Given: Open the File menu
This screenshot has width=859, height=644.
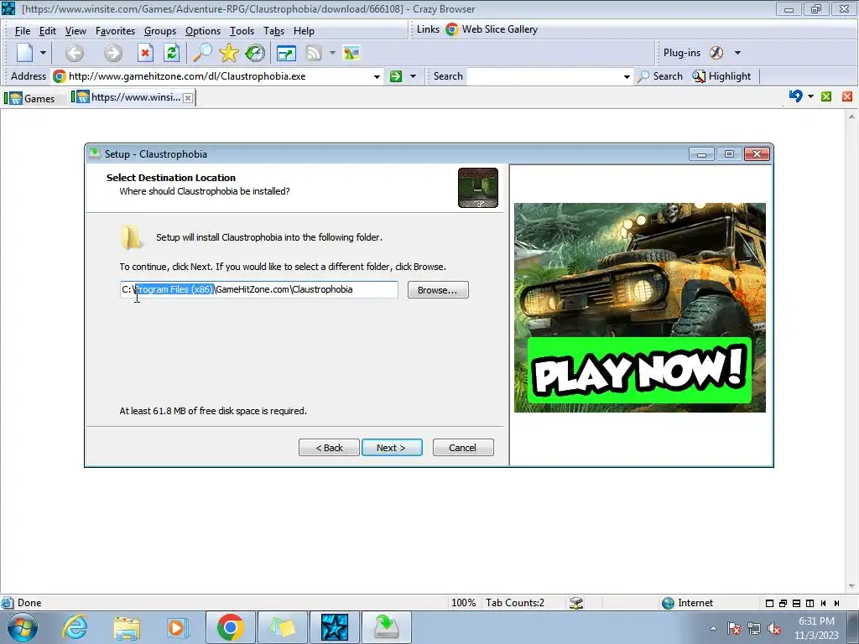Looking at the screenshot, I should click(x=23, y=31).
